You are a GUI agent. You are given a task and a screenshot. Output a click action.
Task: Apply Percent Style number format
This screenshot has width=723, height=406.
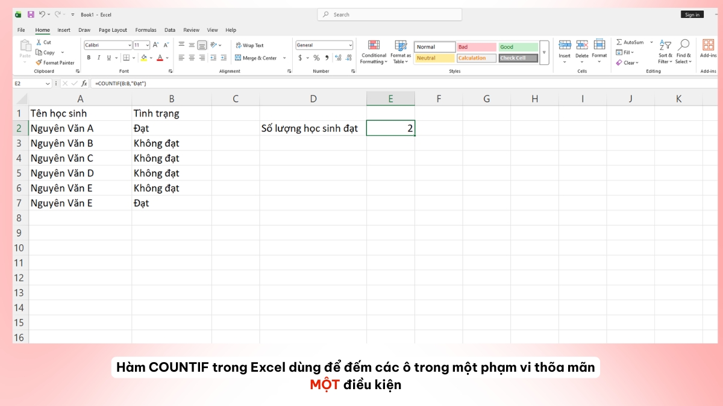click(316, 58)
